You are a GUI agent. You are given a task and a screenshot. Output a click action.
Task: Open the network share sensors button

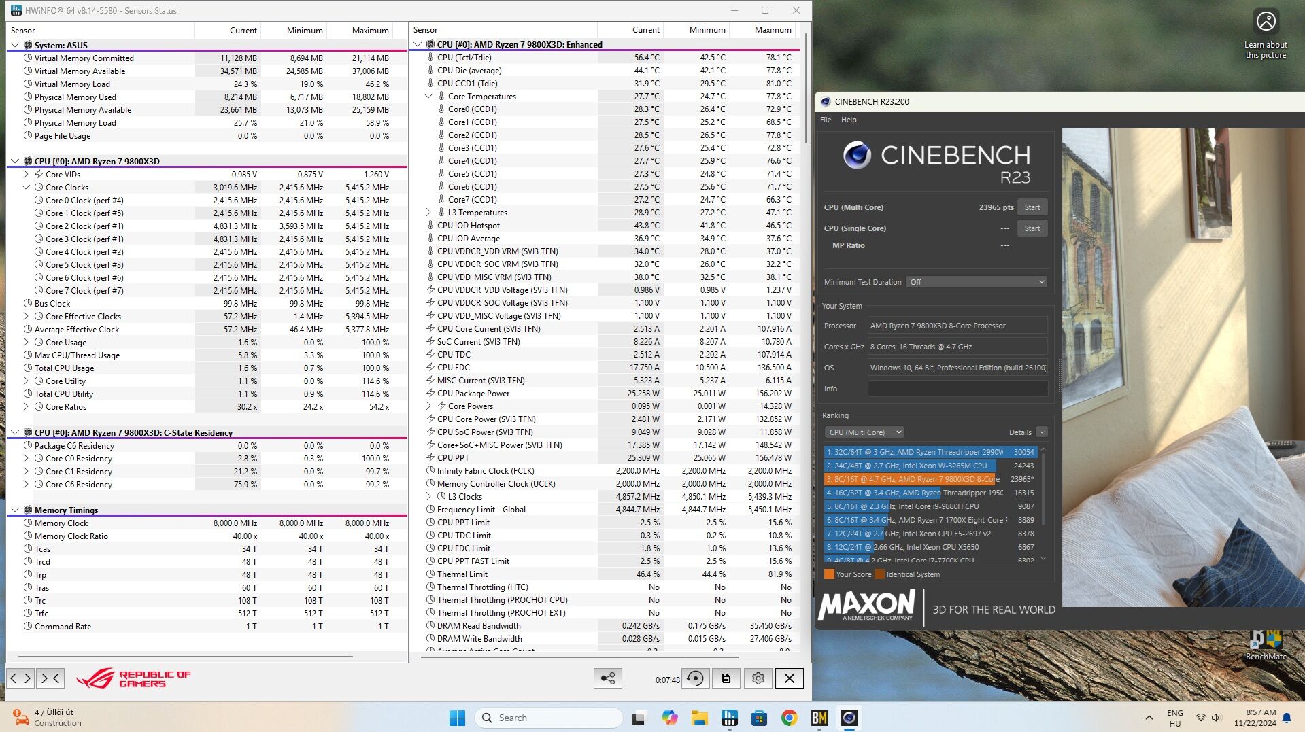click(x=607, y=678)
